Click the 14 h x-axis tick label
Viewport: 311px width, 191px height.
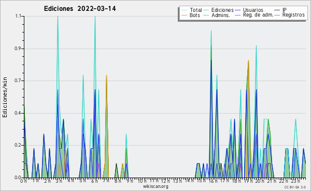(189, 181)
